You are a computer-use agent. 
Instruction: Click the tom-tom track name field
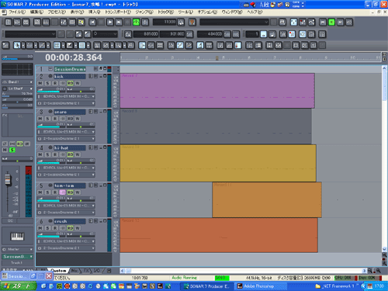[70, 185]
